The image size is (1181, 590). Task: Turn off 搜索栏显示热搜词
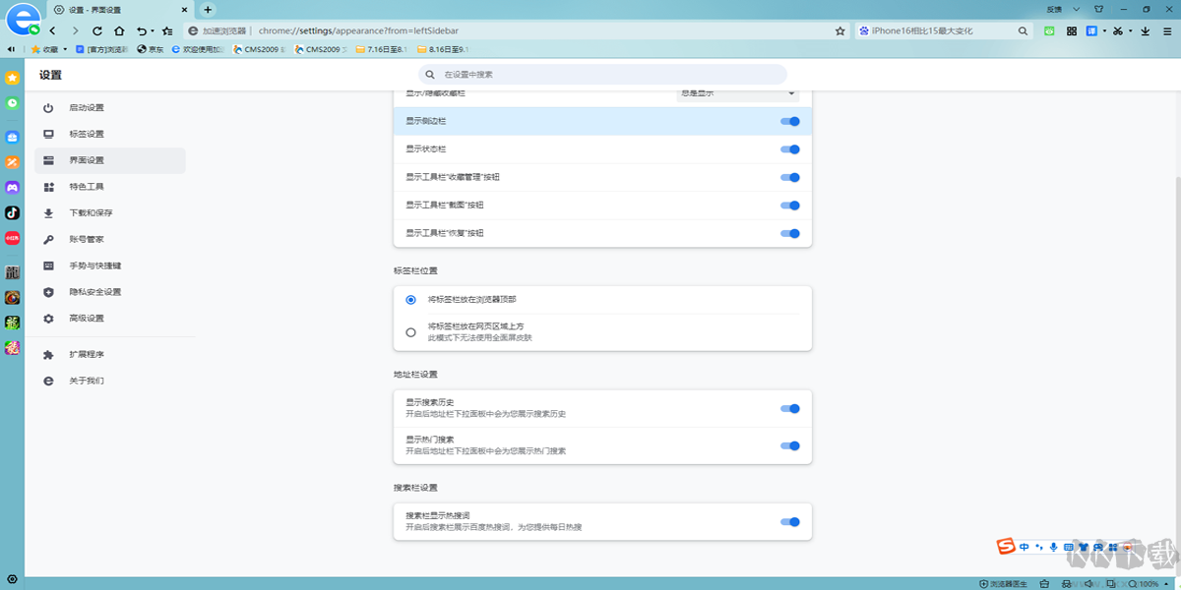coord(790,521)
